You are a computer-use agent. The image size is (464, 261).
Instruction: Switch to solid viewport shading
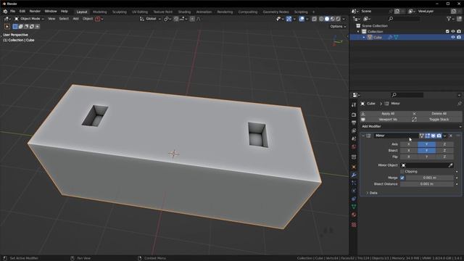(x=327, y=19)
